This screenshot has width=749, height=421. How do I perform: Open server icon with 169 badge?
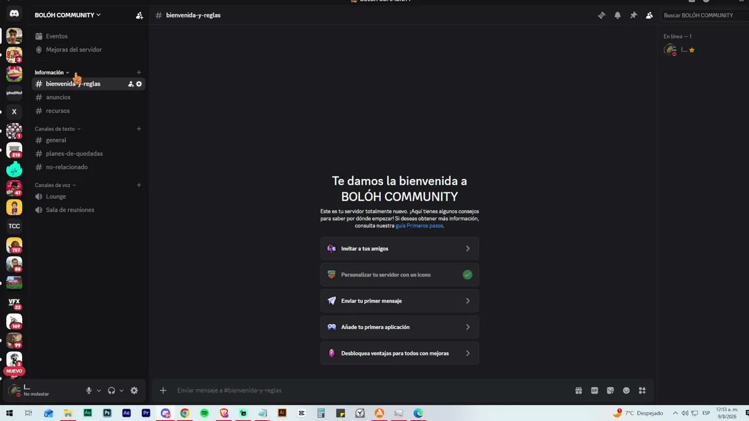click(14, 322)
